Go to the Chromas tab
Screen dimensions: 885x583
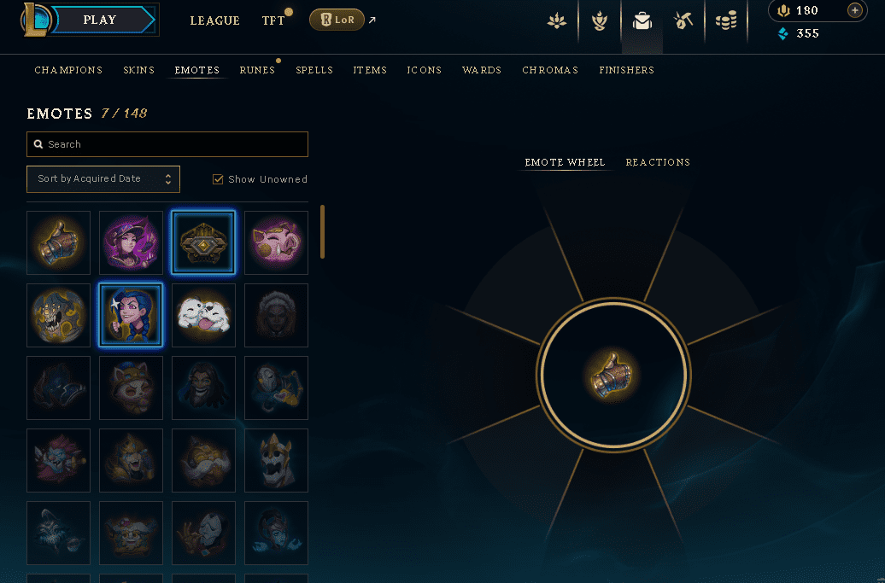tap(550, 70)
